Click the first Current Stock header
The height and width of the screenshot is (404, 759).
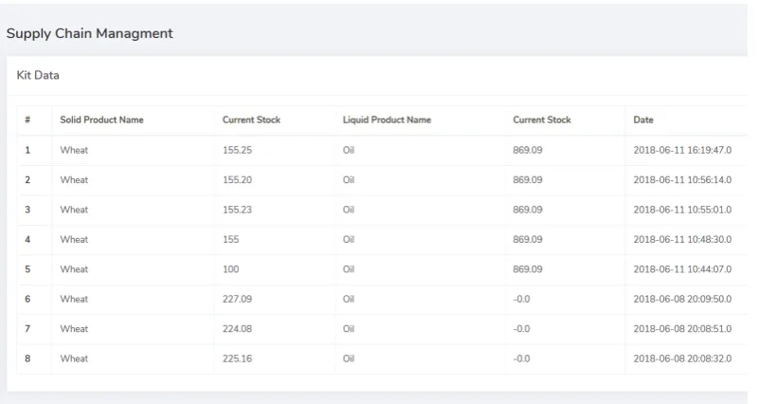tap(251, 119)
